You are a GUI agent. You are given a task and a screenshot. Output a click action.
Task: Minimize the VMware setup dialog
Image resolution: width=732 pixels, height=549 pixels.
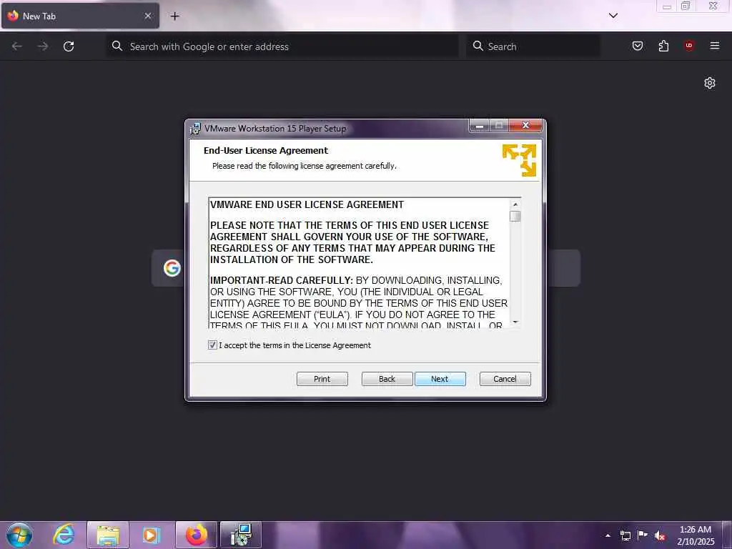coord(479,126)
